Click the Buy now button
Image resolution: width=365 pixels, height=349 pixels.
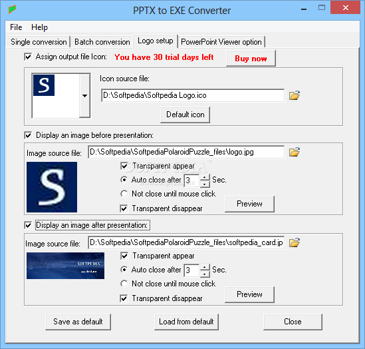(251, 59)
